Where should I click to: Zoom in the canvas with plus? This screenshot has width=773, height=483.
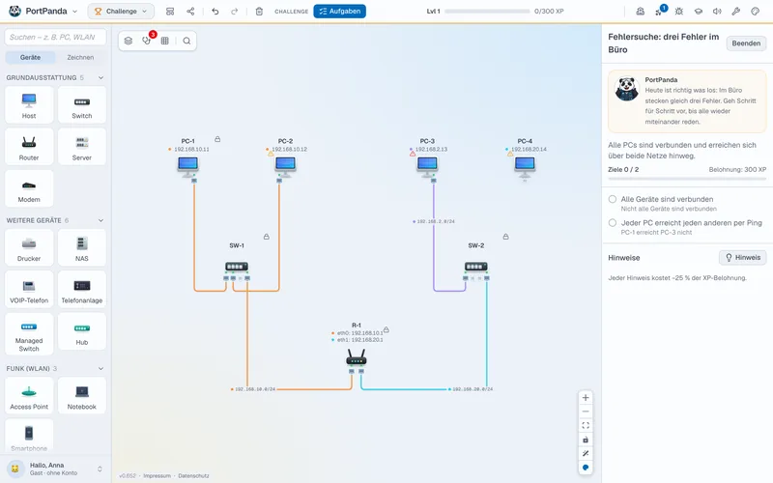586,398
